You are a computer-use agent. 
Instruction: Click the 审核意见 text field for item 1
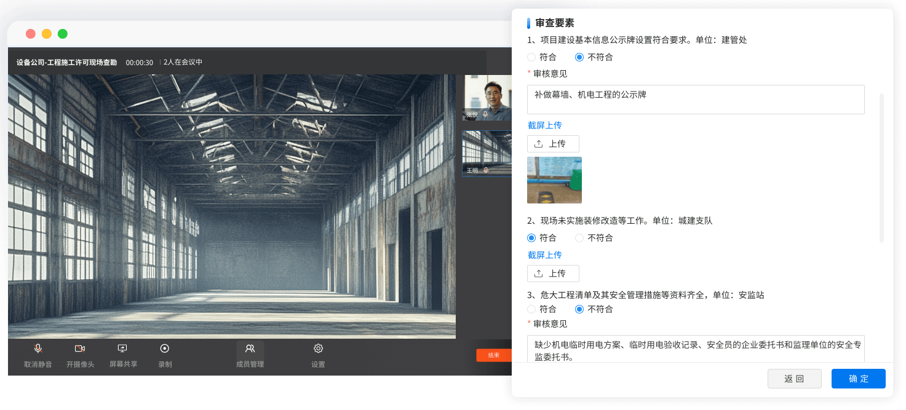coord(695,100)
